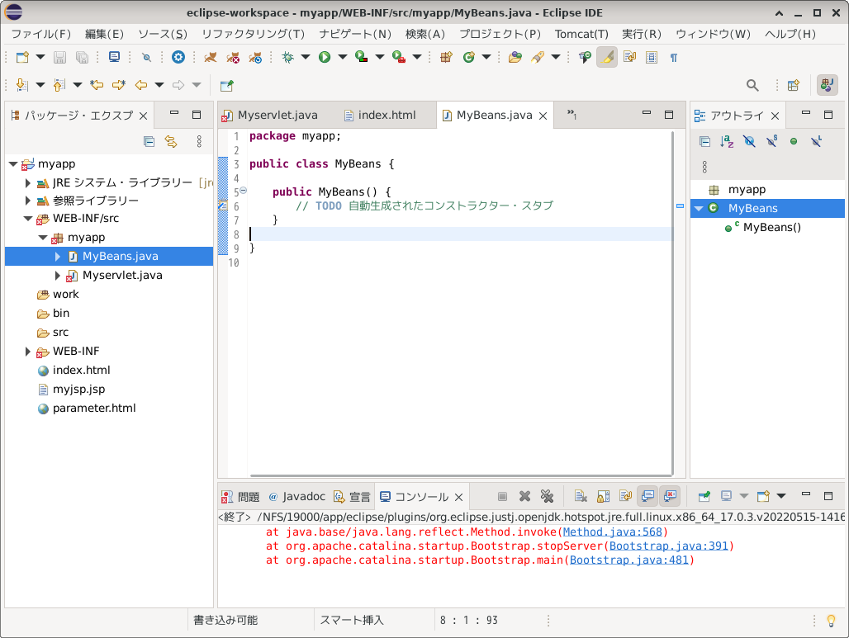This screenshot has width=849, height=638.
Task: Click the Coverage launch icon
Action: click(361, 57)
